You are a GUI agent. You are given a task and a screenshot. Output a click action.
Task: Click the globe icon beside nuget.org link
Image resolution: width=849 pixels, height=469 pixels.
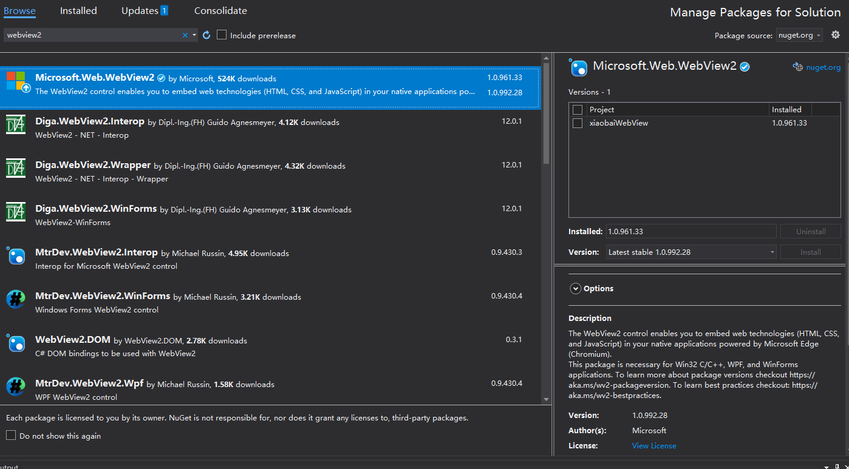point(798,67)
